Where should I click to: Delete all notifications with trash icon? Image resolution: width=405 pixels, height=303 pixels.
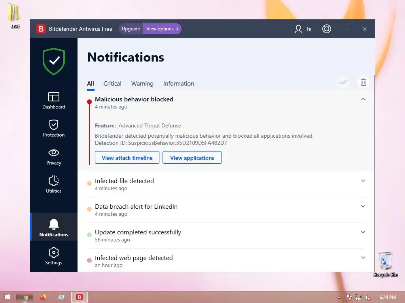pos(363,82)
